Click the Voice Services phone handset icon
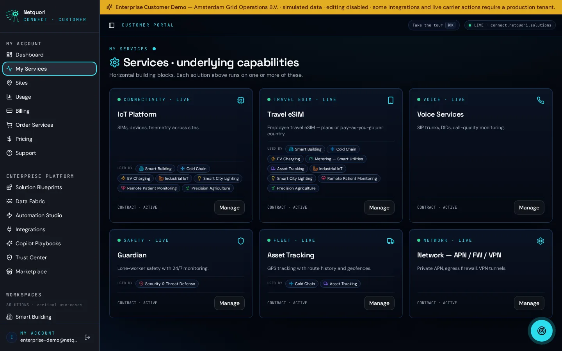The image size is (562, 351). tap(541, 100)
